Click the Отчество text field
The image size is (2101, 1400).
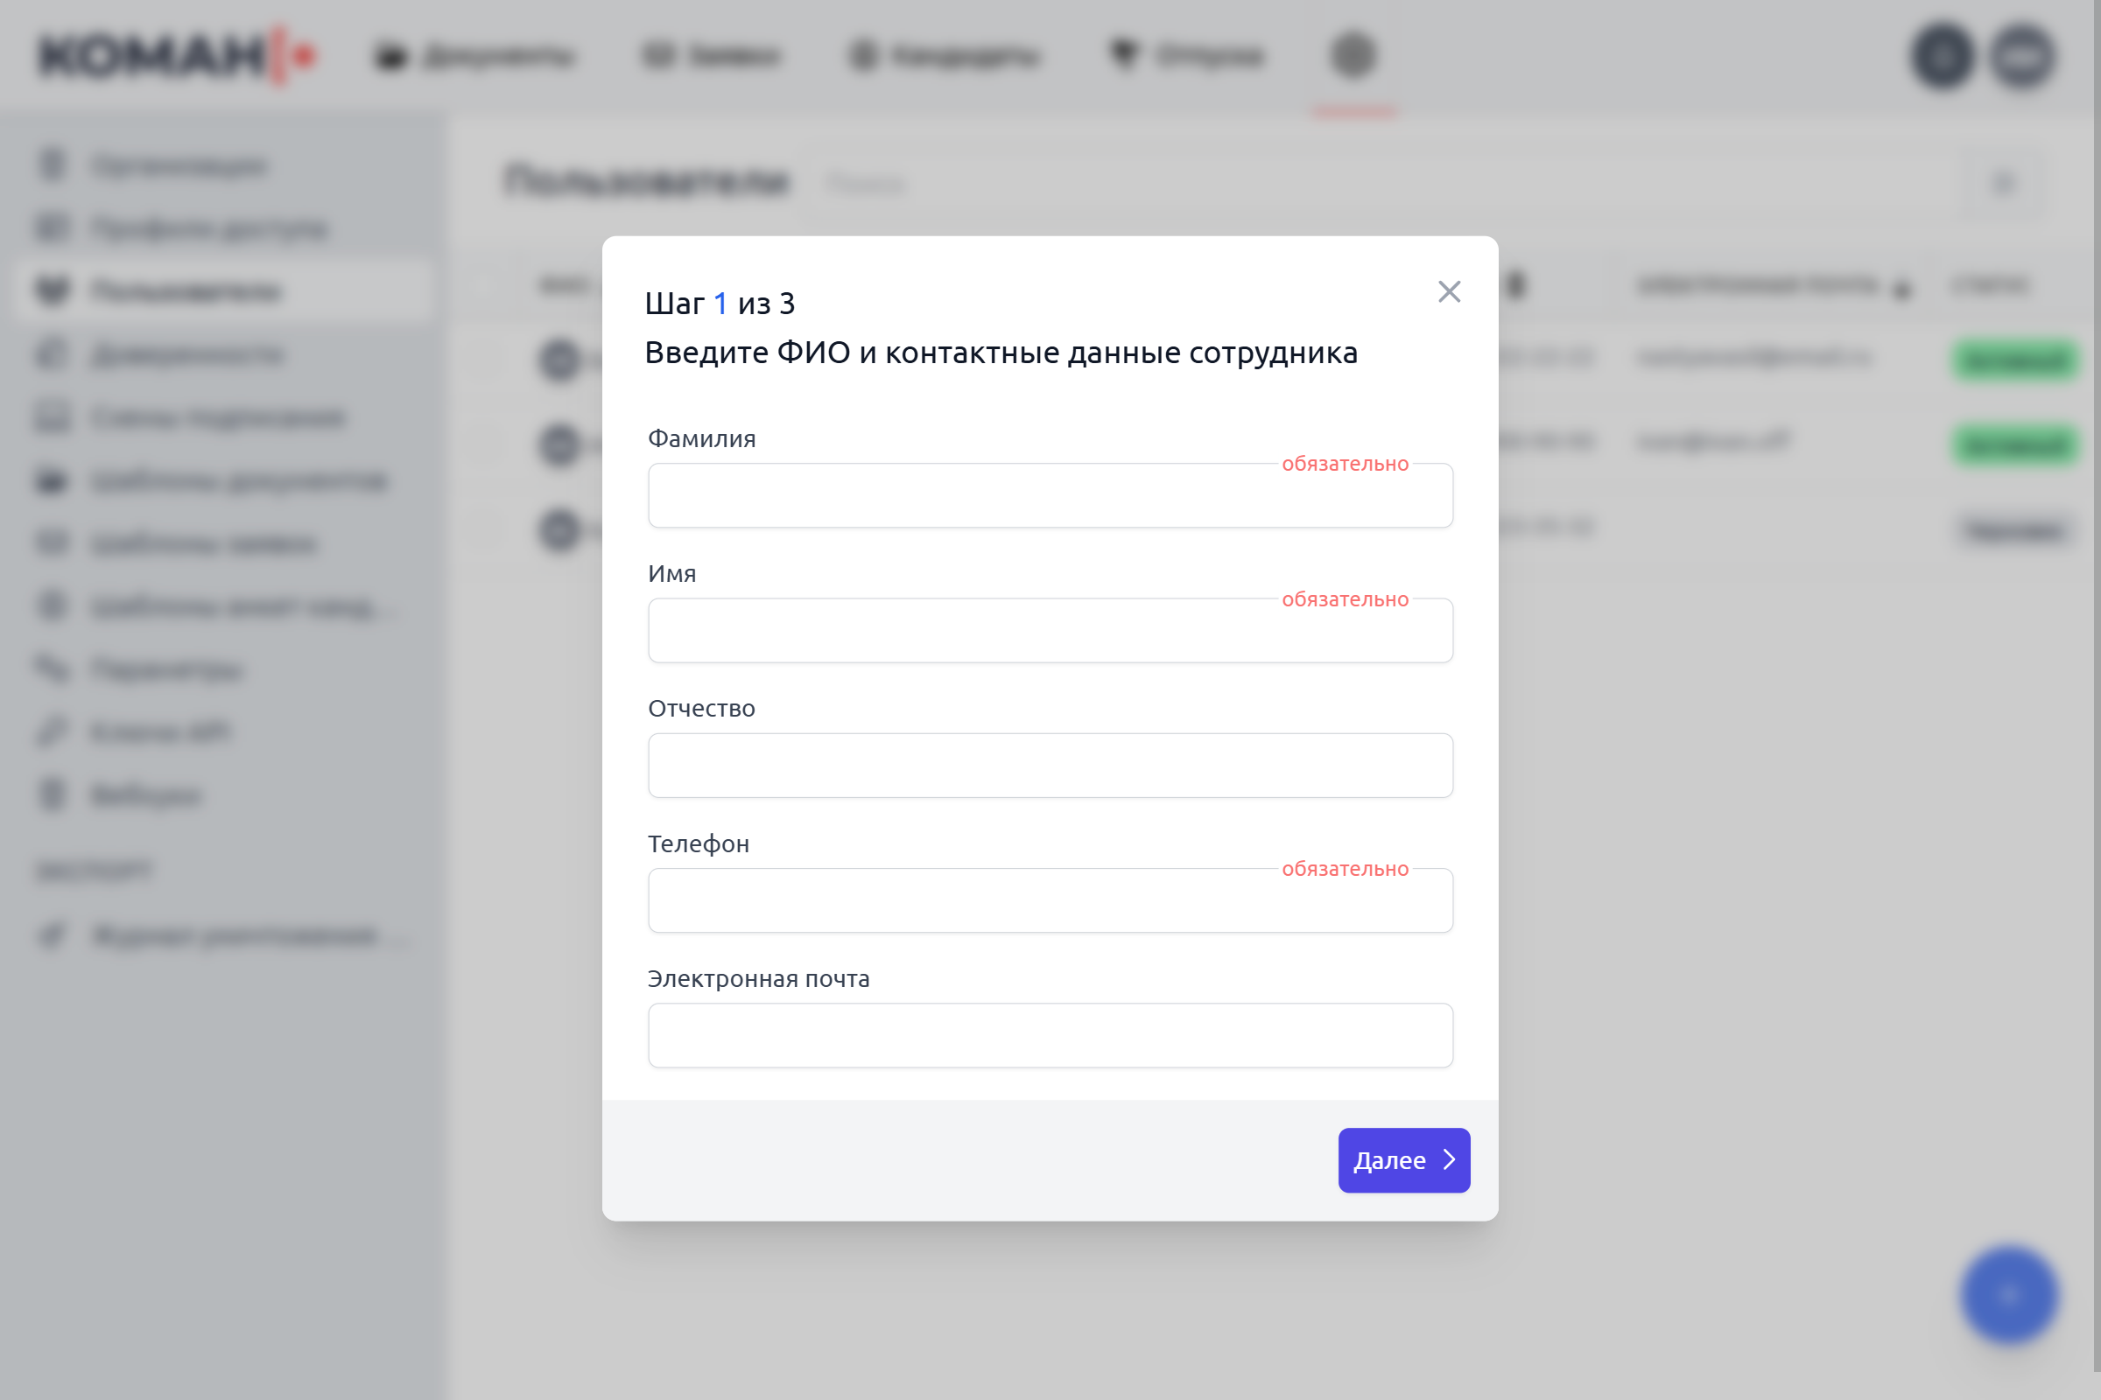[1050, 766]
